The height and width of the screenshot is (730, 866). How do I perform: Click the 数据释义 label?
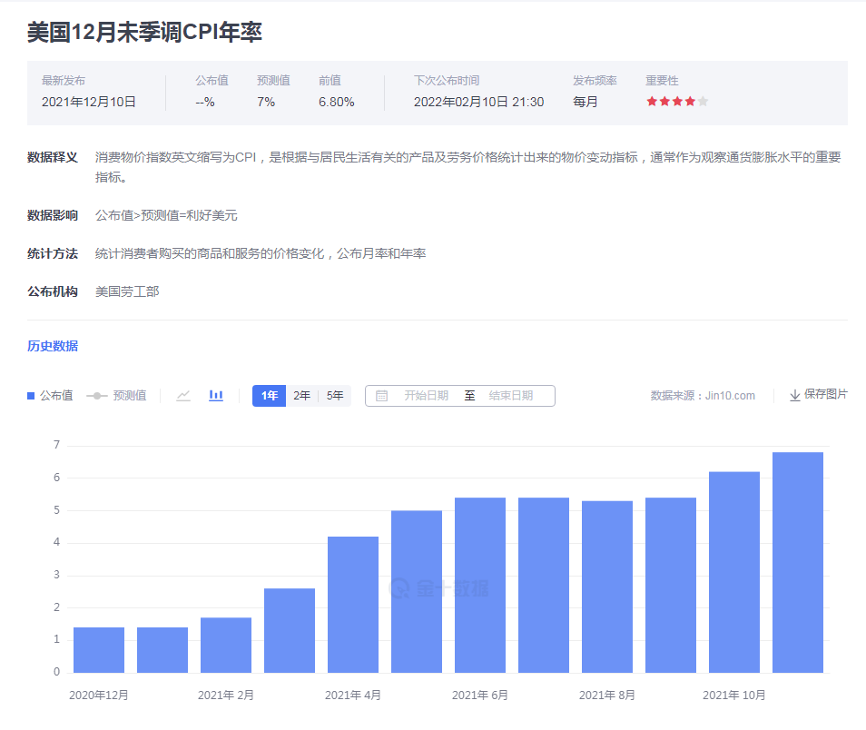coord(53,157)
